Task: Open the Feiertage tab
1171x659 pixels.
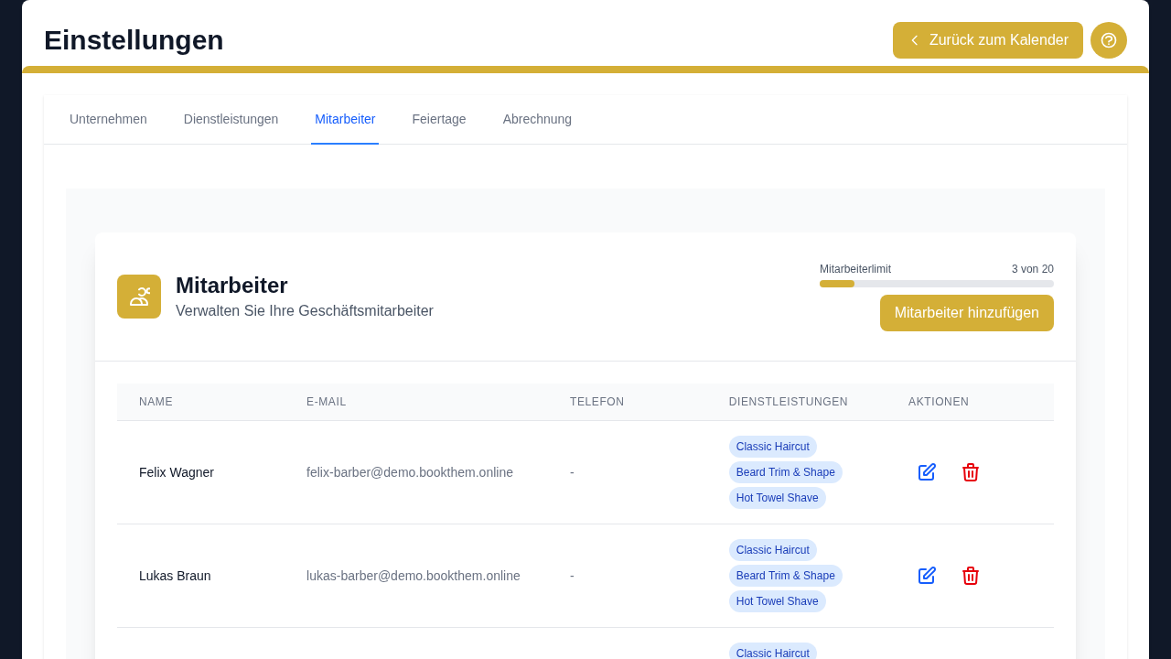Action: 439,119
